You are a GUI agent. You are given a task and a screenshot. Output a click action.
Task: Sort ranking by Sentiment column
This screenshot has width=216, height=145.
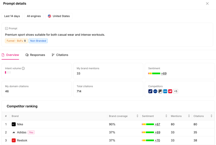166,116
